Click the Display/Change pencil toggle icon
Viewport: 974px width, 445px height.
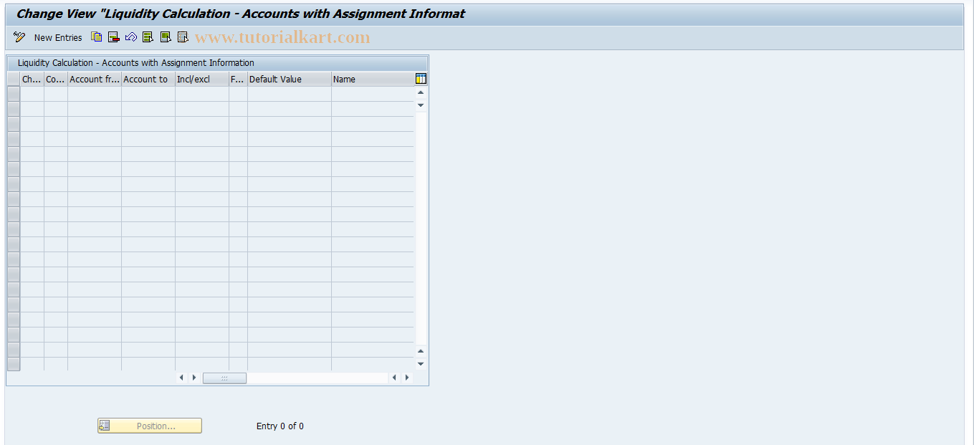(19, 37)
